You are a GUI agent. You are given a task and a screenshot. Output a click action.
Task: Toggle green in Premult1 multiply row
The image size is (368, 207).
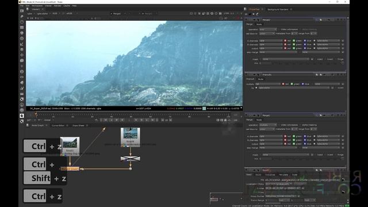tap(292, 84)
